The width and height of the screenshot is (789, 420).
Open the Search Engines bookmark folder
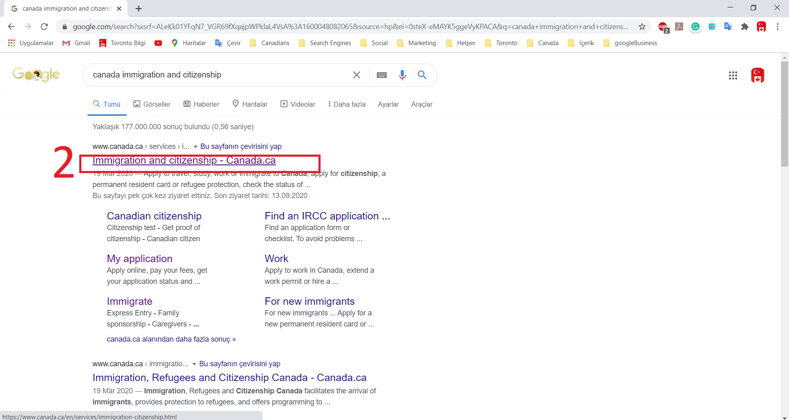[x=325, y=43]
